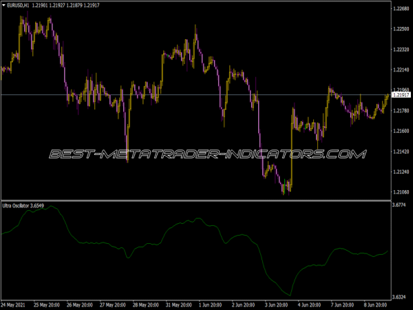Click the 24 May 2021 date label
The image size is (413, 310).
coord(15,305)
